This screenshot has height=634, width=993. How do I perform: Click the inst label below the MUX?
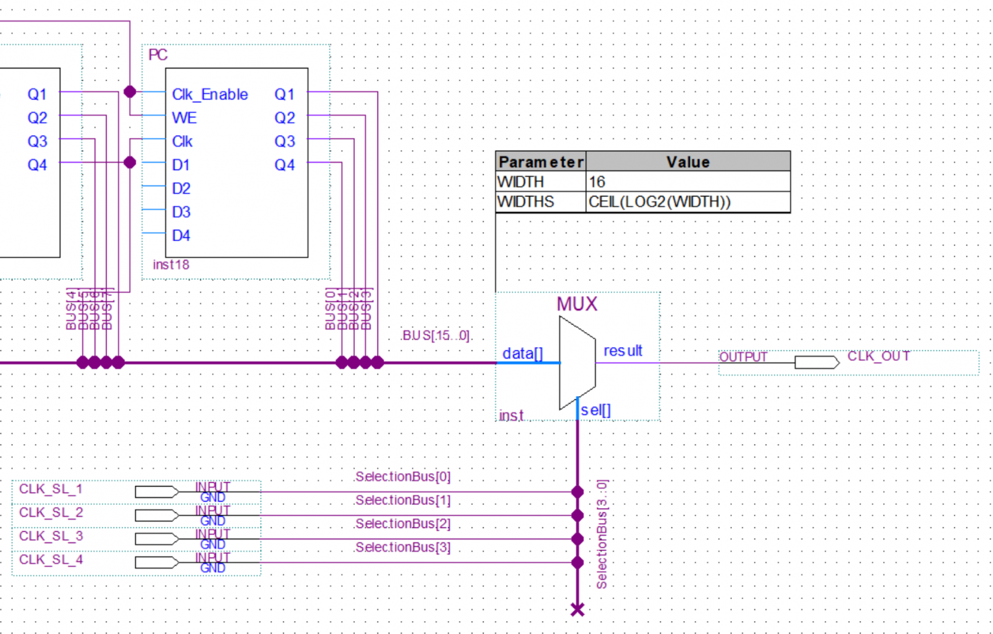(511, 416)
